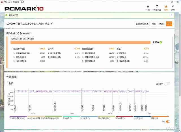
Task: Expand the photo editing score row
Action: [x=83, y=53]
